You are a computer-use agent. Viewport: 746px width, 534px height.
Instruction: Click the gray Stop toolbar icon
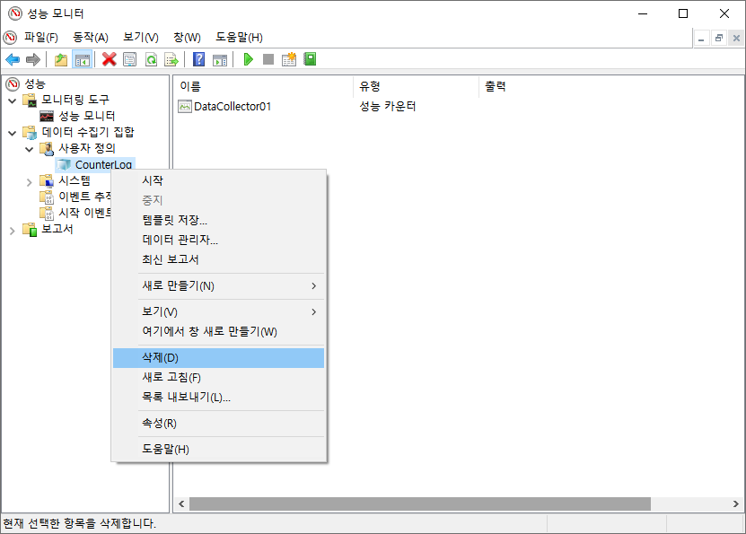click(268, 59)
